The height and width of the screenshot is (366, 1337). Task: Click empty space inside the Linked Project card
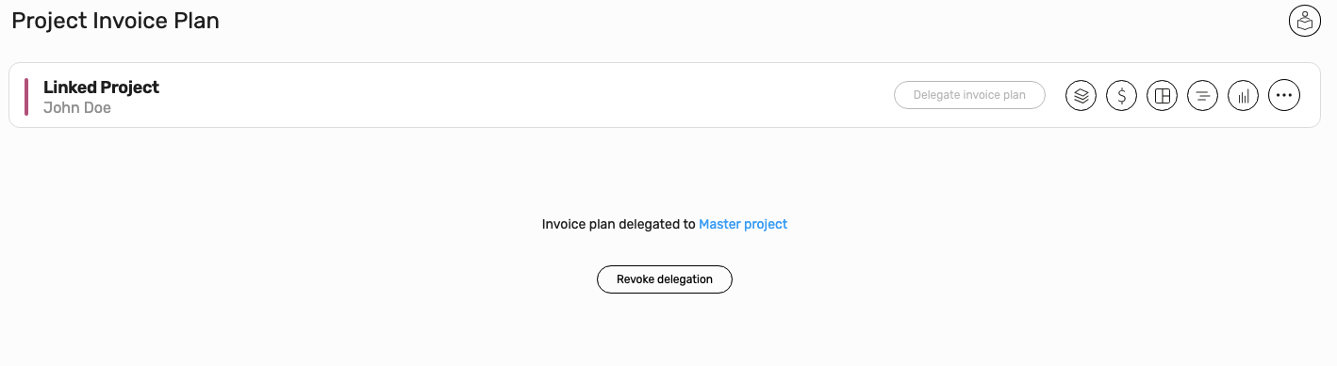(x=519, y=95)
